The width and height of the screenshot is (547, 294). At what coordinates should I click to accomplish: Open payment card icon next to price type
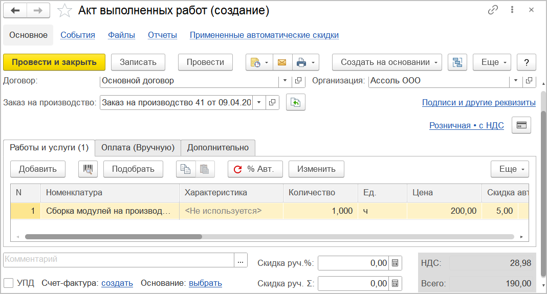point(521,125)
